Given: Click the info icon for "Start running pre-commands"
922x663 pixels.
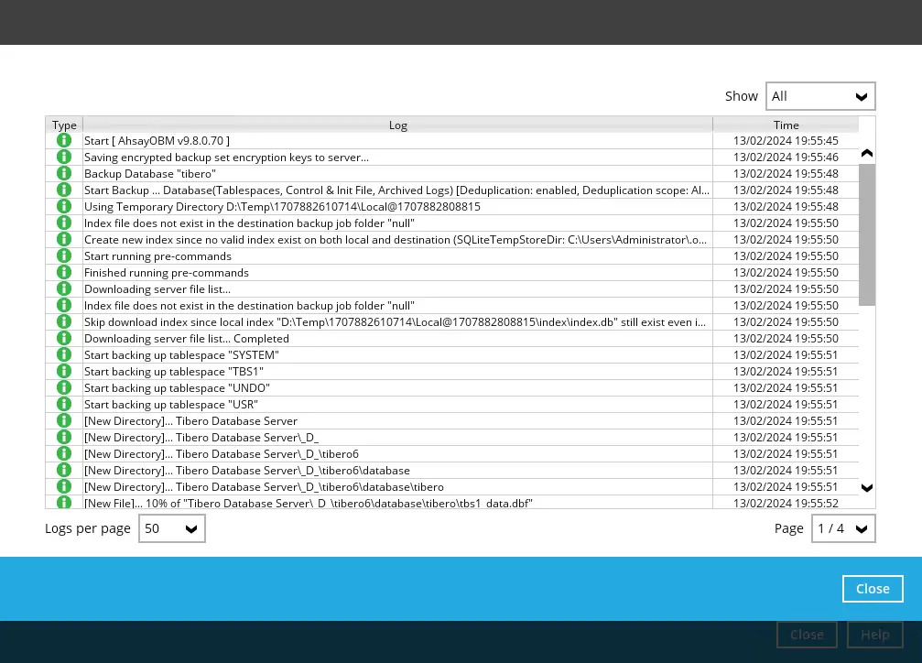Looking at the screenshot, I should pos(63,255).
